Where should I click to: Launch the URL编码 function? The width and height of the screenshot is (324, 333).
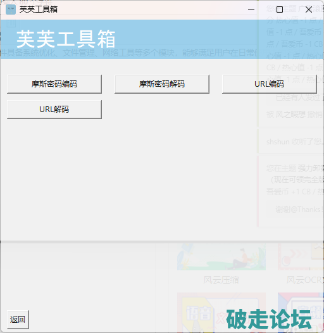(x=270, y=84)
